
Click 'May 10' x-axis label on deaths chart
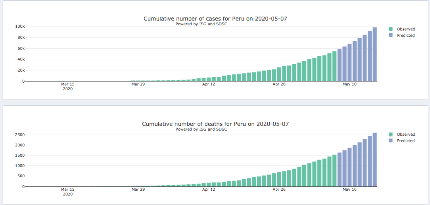pyautogui.click(x=349, y=190)
